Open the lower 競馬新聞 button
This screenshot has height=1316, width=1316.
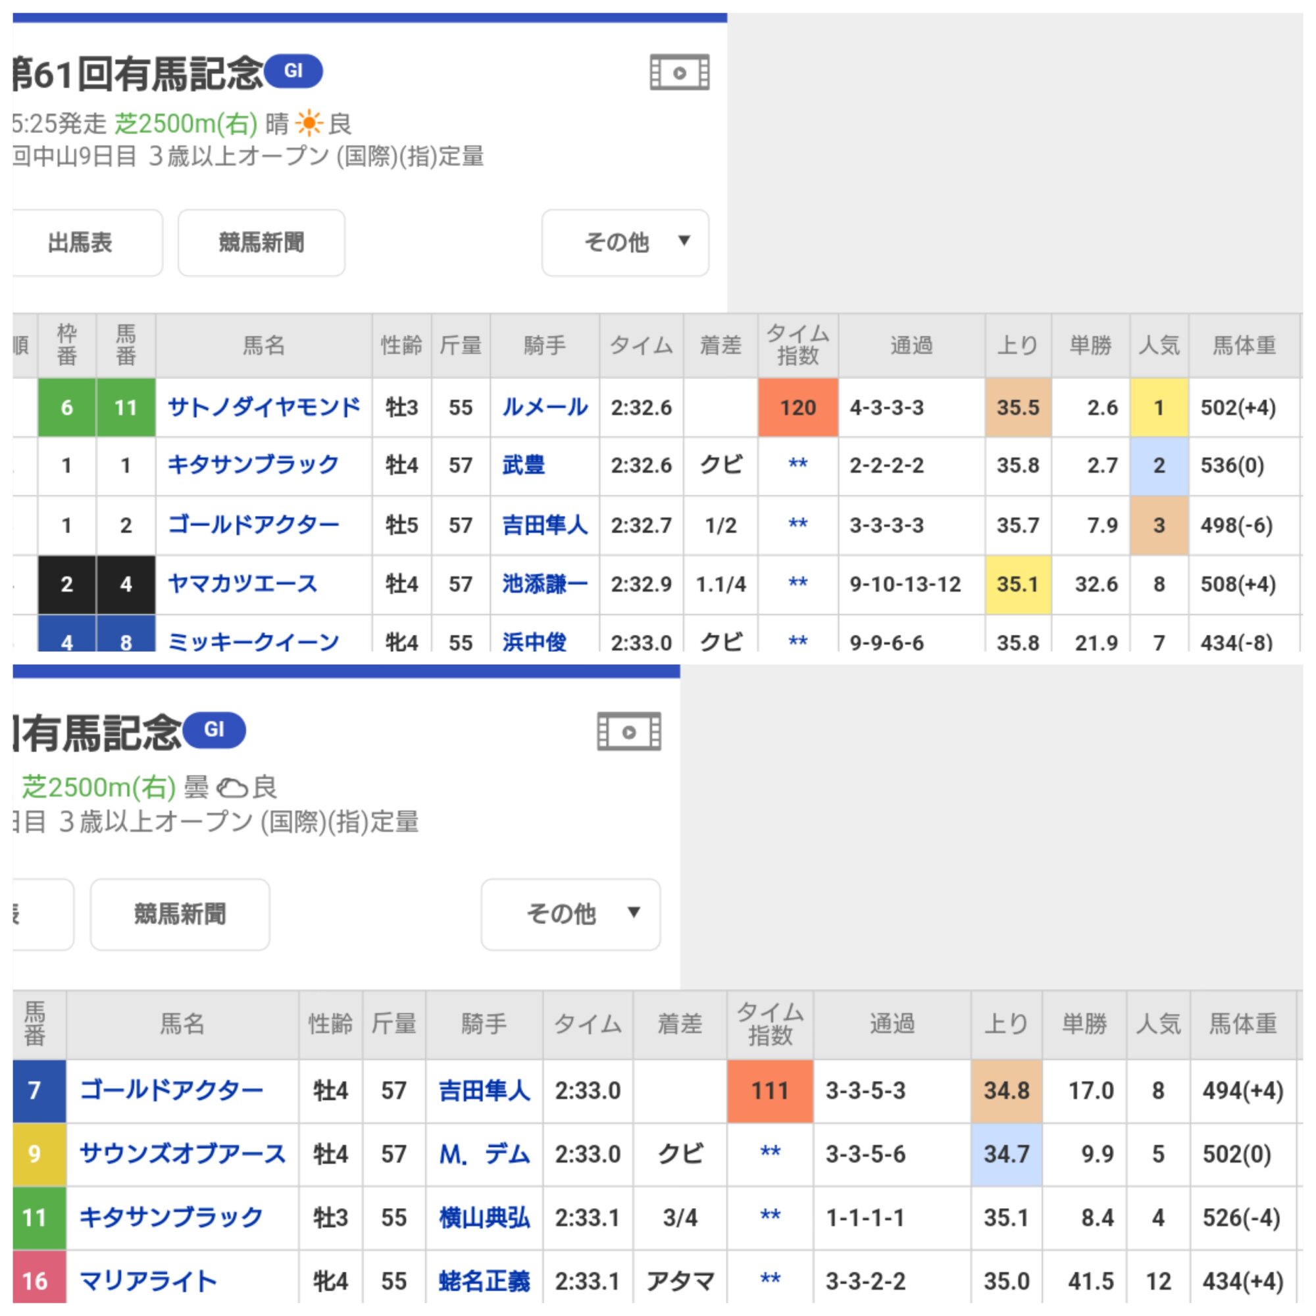tap(180, 913)
